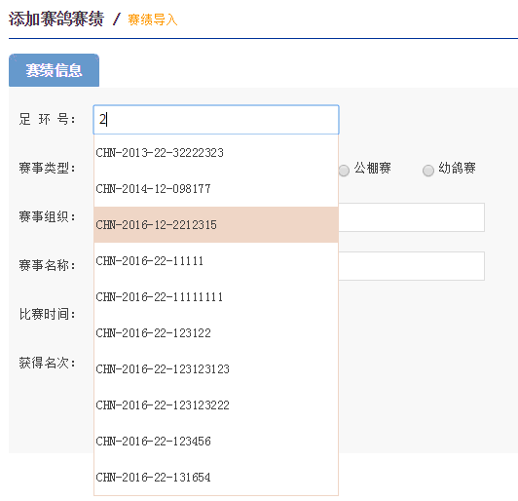The image size is (518, 501).
Task: Select suggestion CHN-2016-22-123122
Action: (216, 333)
